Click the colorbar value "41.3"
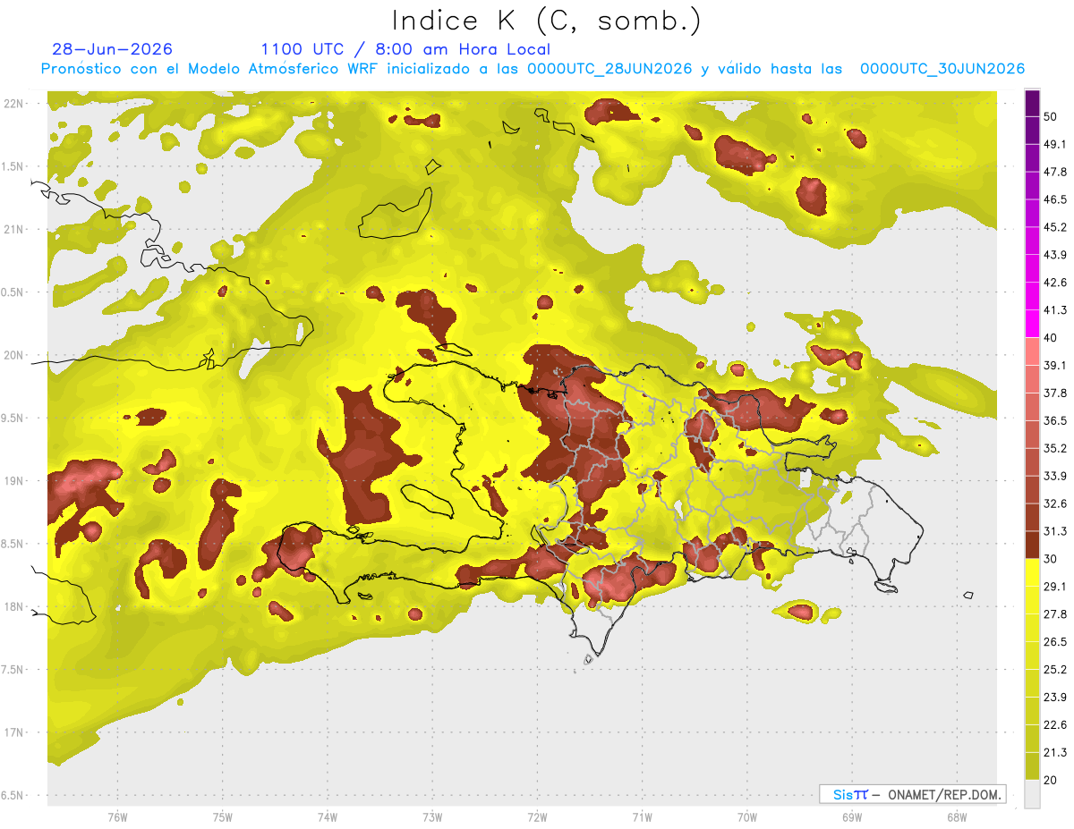This screenshot has height=829, width=1074. point(1055,310)
